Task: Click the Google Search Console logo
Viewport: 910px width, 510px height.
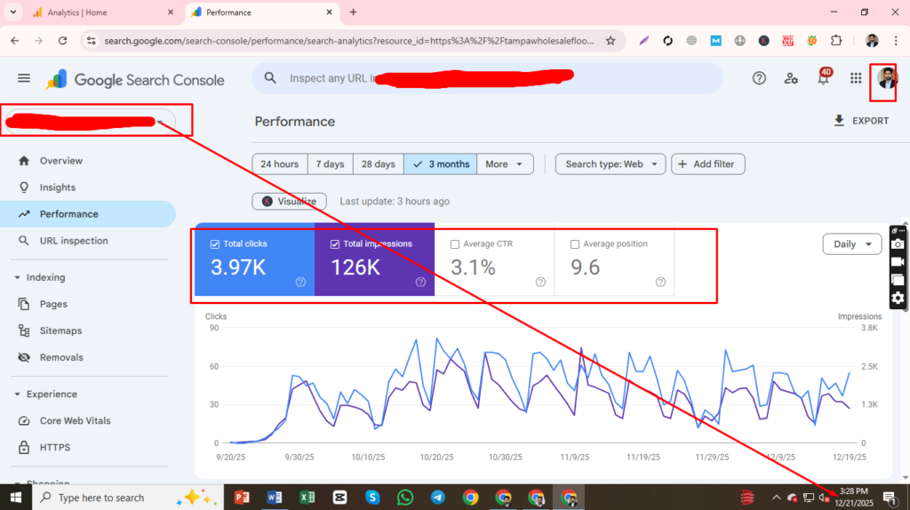Action: tap(135, 79)
